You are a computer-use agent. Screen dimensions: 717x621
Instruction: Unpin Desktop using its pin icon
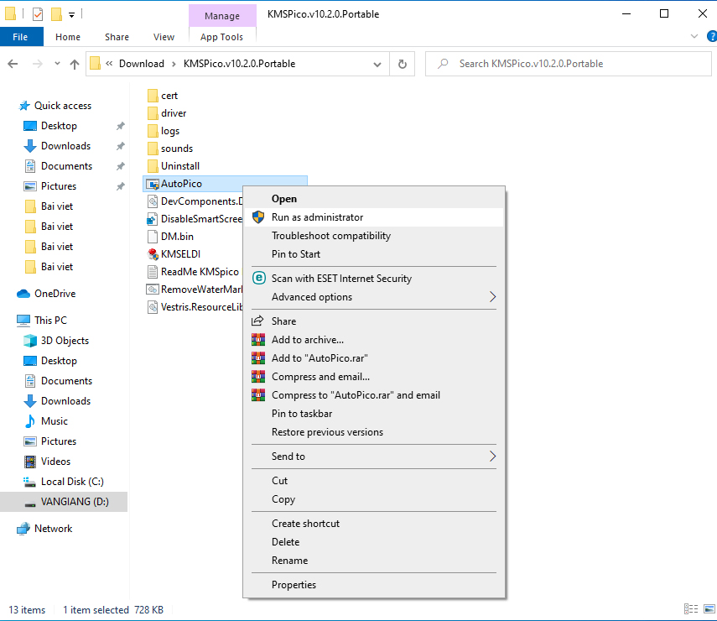tap(120, 126)
